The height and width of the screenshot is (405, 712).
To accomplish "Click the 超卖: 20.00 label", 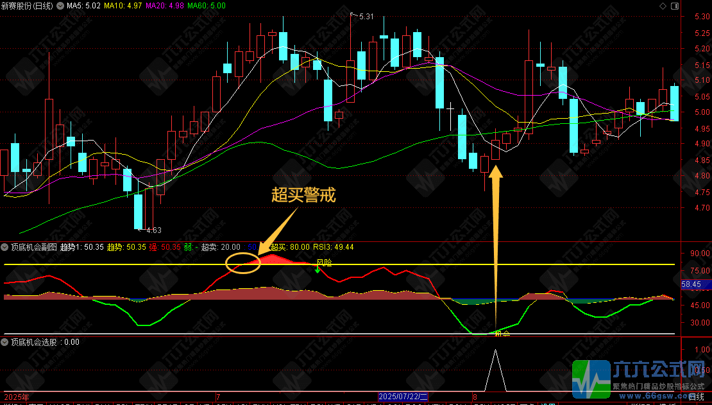I will 221,247.
